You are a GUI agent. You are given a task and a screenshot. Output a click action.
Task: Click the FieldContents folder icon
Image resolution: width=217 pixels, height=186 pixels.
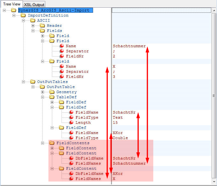tap(52, 143)
